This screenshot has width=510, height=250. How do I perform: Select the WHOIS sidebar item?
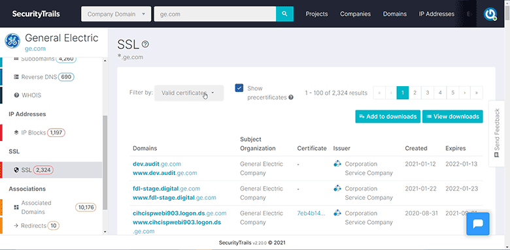(52, 95)
